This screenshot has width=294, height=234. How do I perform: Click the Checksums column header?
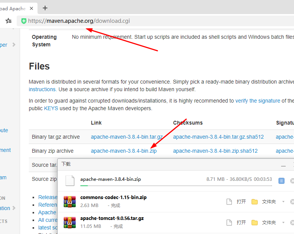(188, 123)
